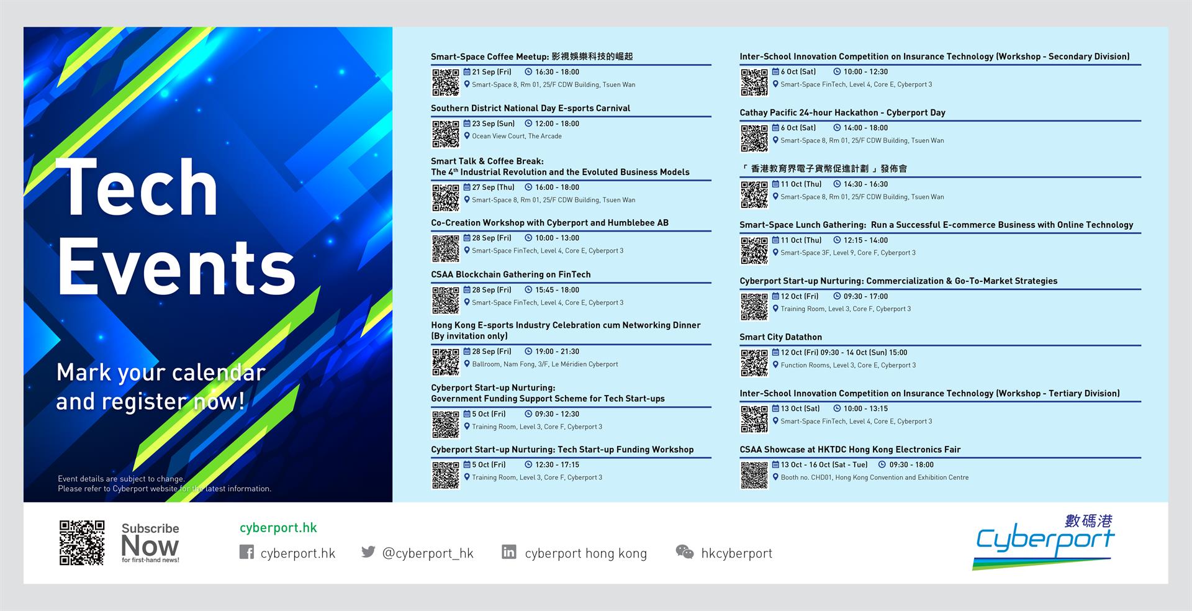Click location pin beside Ballroom, Nam Fong
1192x611 pixels.
[x=467, y=363]
